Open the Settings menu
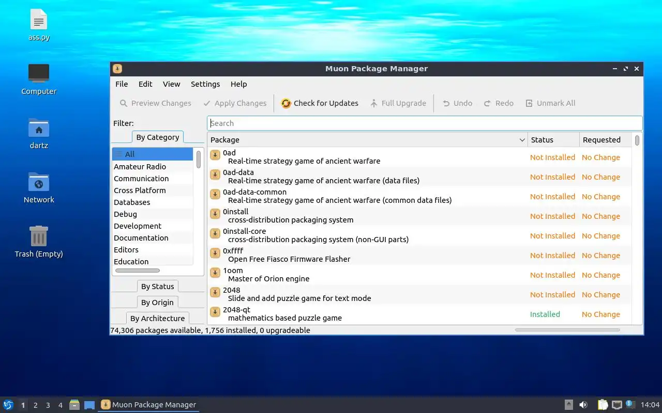 point(205,84)
